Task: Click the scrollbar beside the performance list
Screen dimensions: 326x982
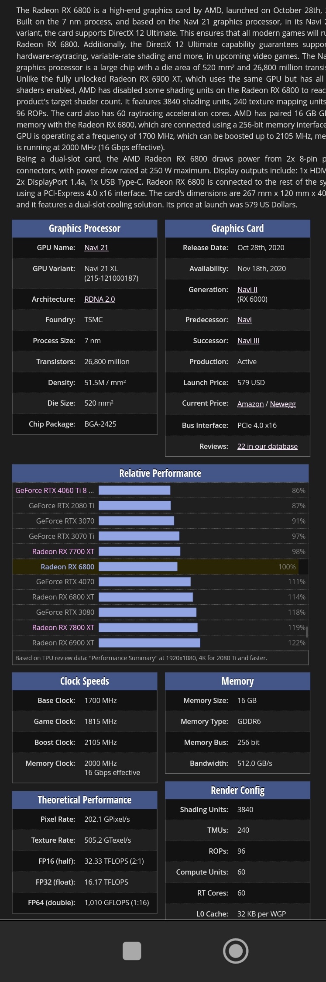Action: click(307, 631)
